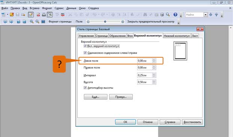Click into the Найти search field
This screenshot has height=137, width=233.
pyautogui.click(x=194, y=15)
